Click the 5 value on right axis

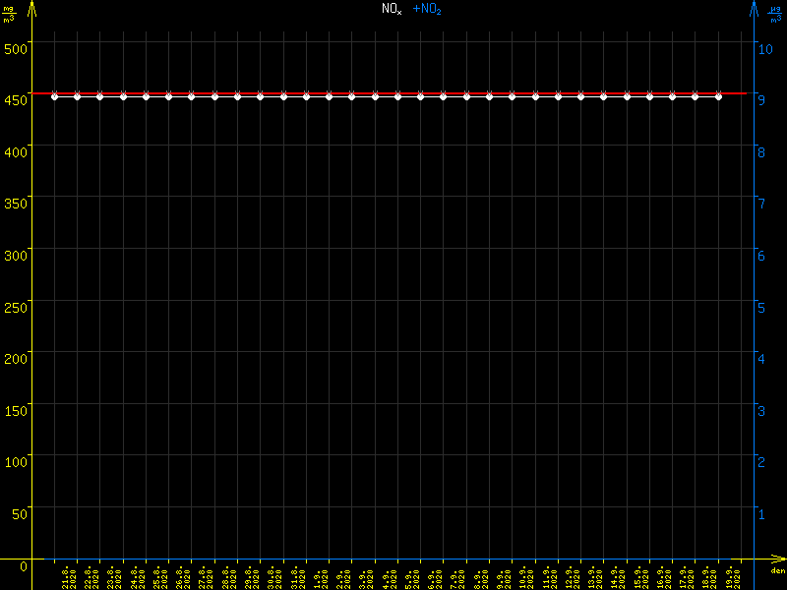(760, 307)
